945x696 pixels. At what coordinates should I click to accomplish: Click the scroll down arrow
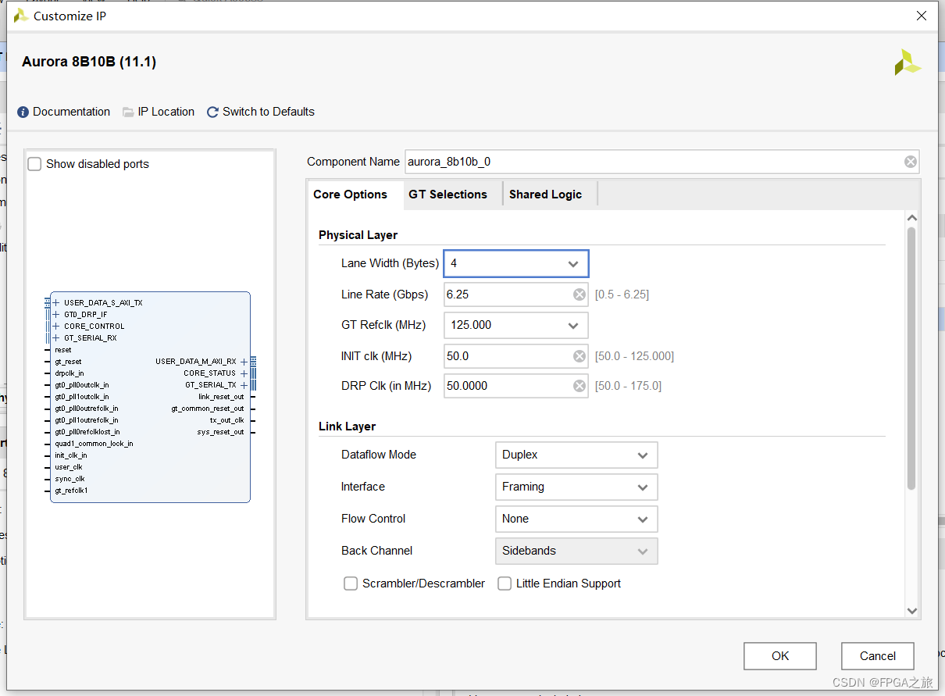click(x=911, y=611)
